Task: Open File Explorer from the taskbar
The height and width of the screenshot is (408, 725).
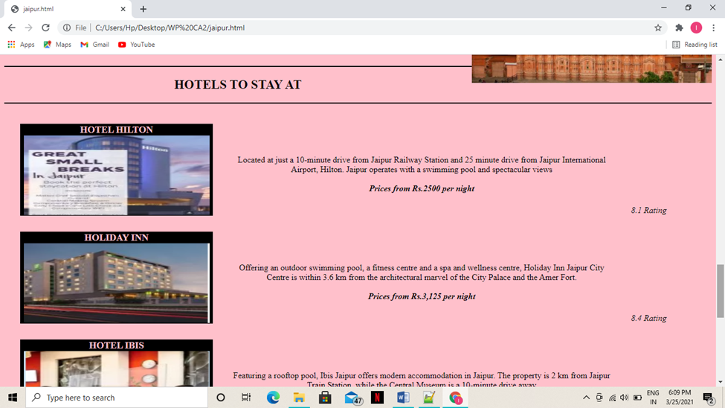Action: tap(299, 398)
